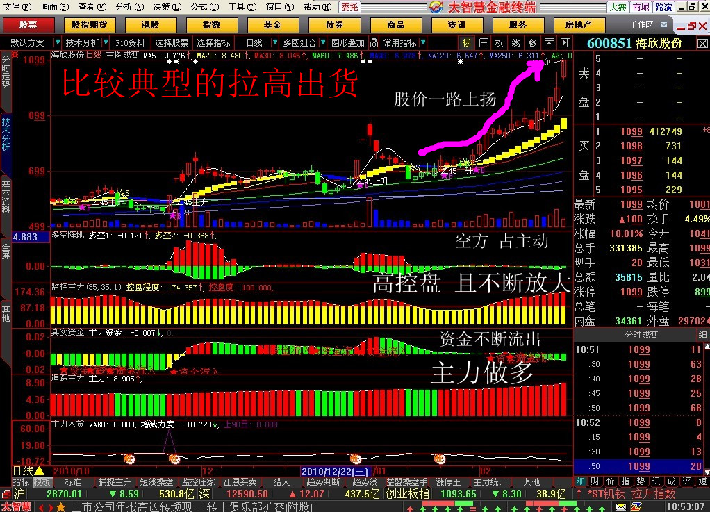Select the 捕捉主升 indicator tab
The image size is (710, 512).
coord(115,482)
